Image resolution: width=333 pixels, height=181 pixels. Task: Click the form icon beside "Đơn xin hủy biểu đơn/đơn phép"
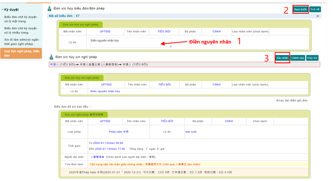pyautogui.click(x=49, y=9)
